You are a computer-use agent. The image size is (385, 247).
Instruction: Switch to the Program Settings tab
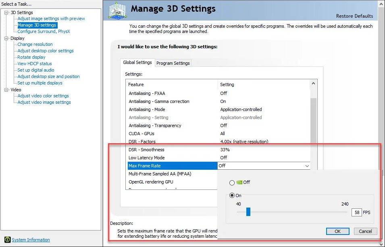173,63
